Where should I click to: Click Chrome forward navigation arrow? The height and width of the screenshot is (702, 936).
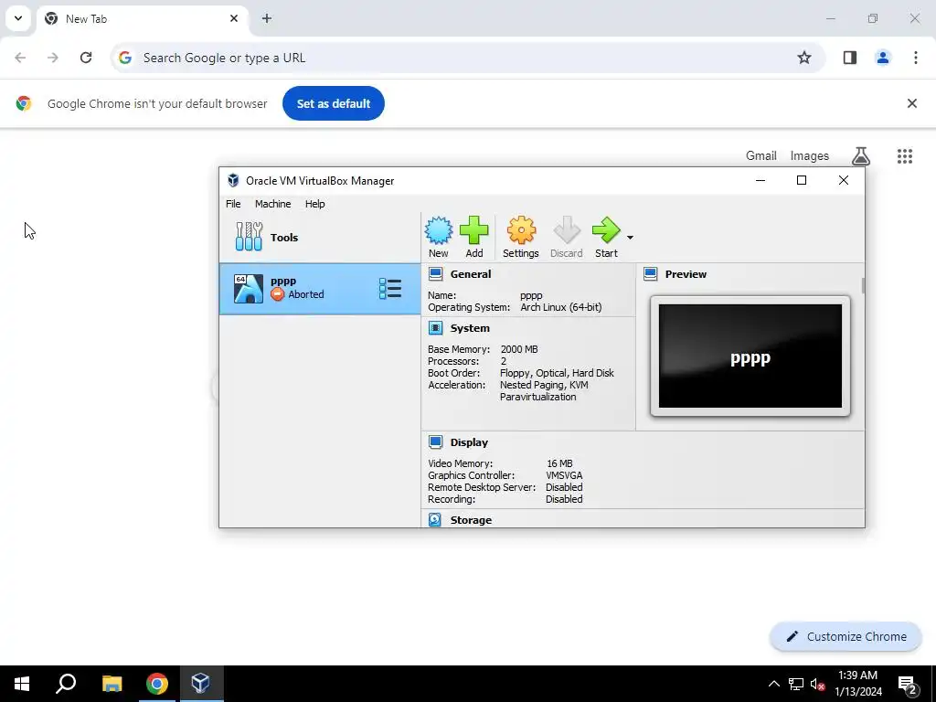pos(53,58)
